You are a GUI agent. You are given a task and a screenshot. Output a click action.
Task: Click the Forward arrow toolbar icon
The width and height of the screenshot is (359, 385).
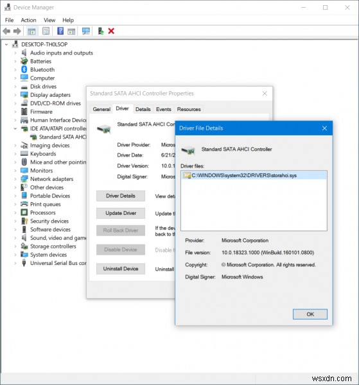[x=17, y=31]
